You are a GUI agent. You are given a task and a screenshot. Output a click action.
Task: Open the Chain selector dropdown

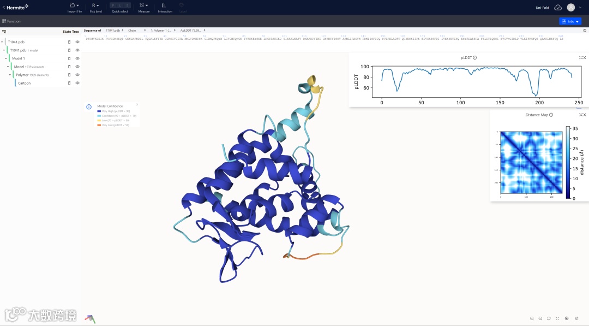coord(137,31)
